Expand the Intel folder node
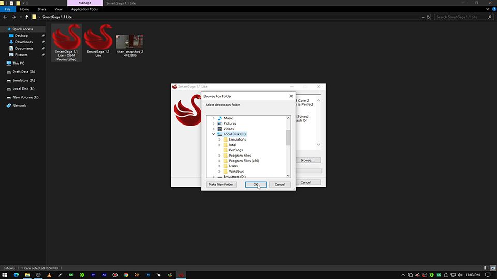The height and width of the screenshot is (279, 497). click(220, 145)
